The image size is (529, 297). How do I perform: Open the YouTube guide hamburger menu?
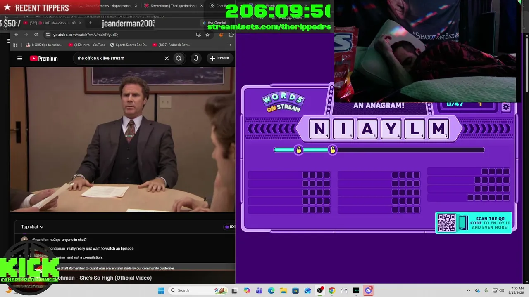click(20, 58)
